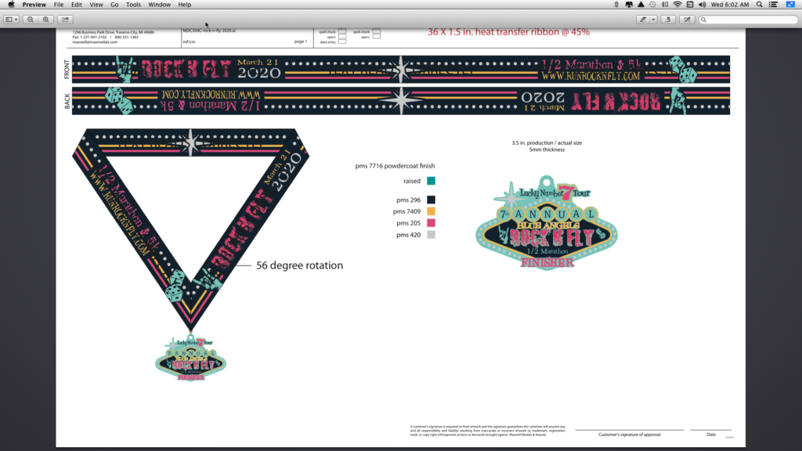Open the File menu
Screen dimensions: 802x451
tap(59, 5)
